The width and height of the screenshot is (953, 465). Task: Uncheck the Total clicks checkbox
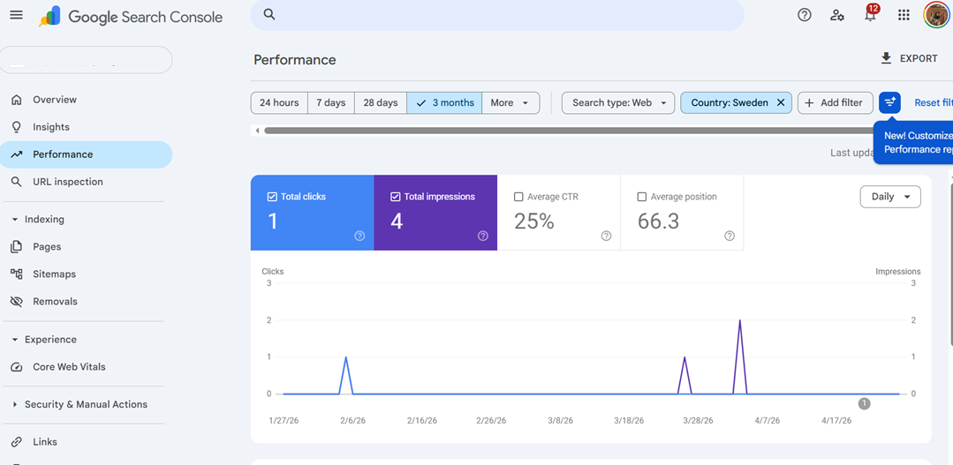(x=272, y=197)
